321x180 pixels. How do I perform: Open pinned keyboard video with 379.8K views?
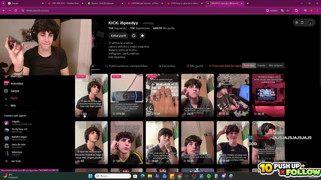click(162, 95)
